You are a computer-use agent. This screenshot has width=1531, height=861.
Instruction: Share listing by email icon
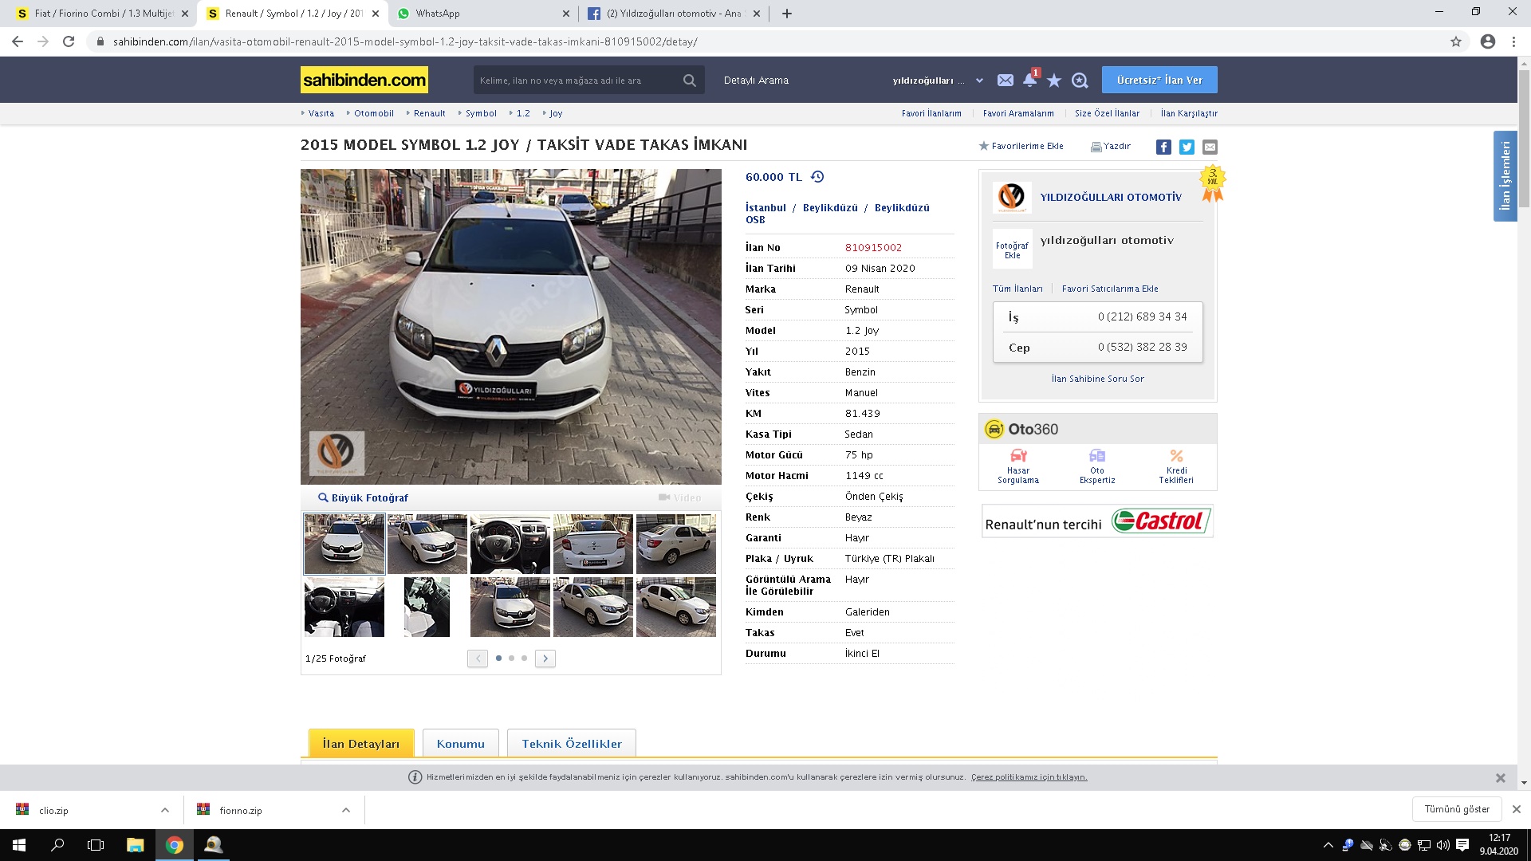click(1210, 147)
